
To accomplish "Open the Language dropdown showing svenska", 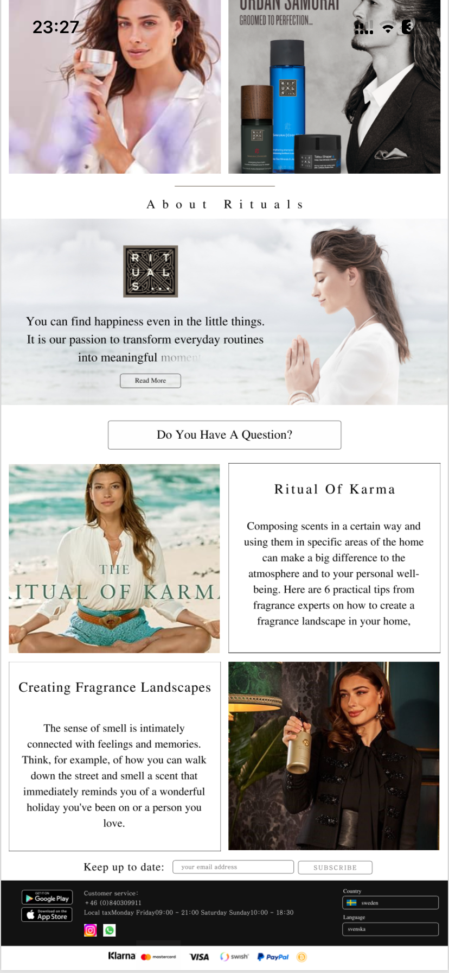I will (390, 929).
